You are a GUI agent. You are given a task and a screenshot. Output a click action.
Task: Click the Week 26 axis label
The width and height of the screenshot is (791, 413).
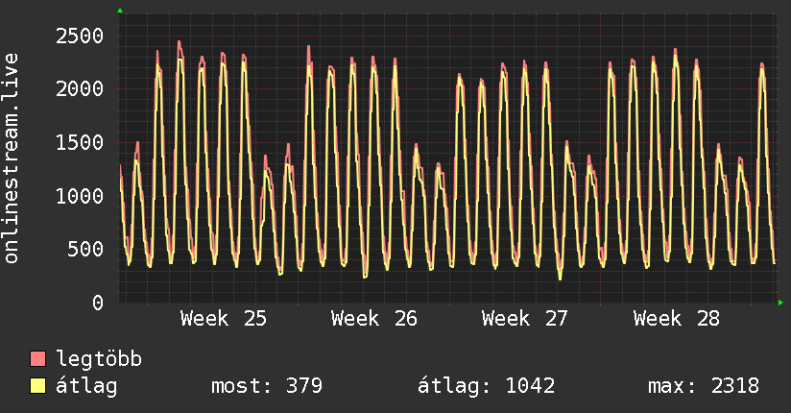[374, 319]
